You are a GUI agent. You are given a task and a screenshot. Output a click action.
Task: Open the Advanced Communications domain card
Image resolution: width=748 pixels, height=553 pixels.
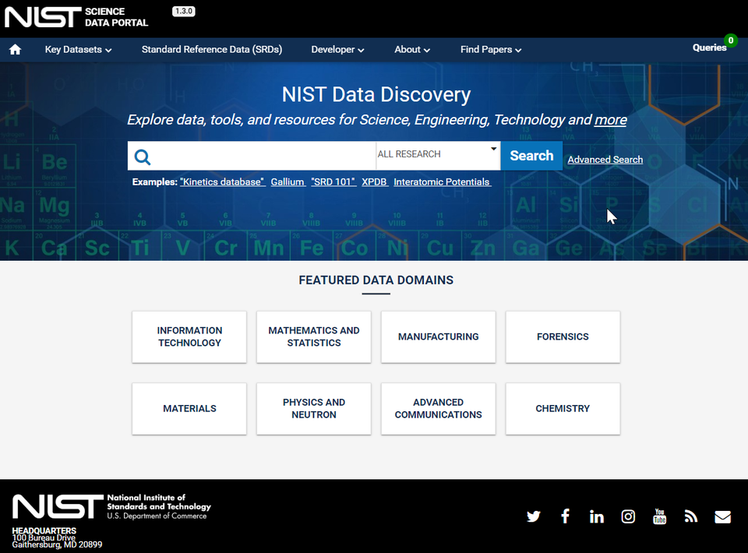coord(439,409)
